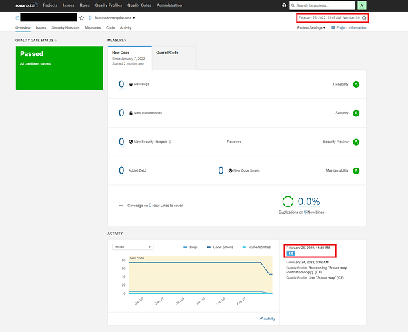Click the Maintainability A rating badge
This screenshot has width=408, height=332.
click(x=356, y=171)
